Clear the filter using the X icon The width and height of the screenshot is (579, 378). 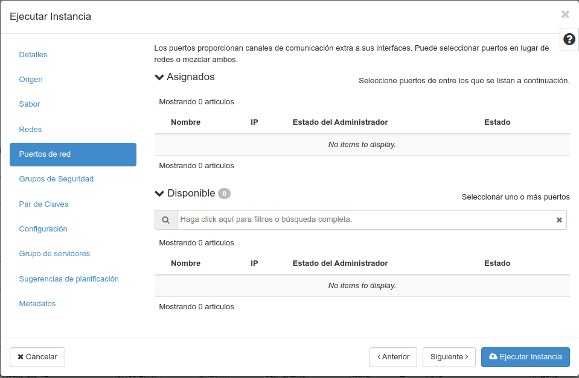pos(558,219)
